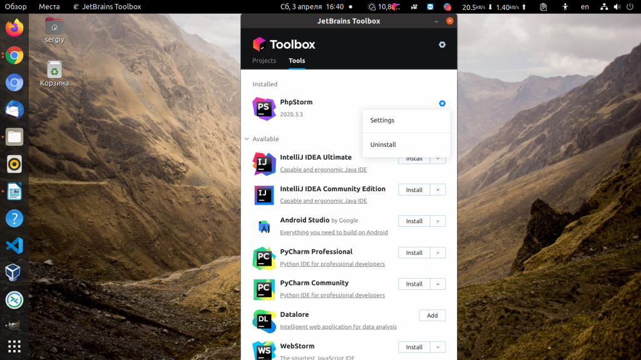Collapse the Available tools section
This screenshot has height=360, width=641.
[x=247, y=139]
